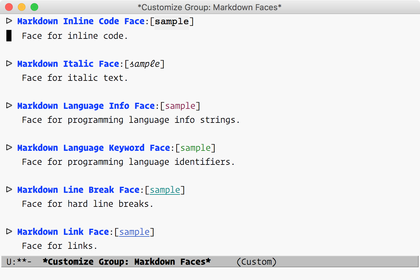Click the maroon sample for Language Info Face
The image size is (420, 280).
[180, 106]
